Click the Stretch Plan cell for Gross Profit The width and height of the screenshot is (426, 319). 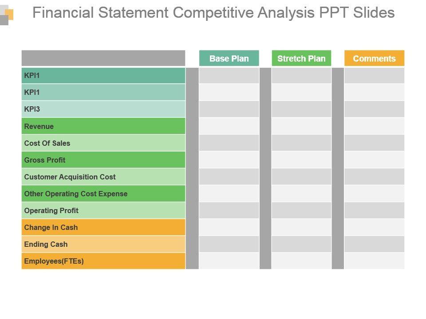301,160
